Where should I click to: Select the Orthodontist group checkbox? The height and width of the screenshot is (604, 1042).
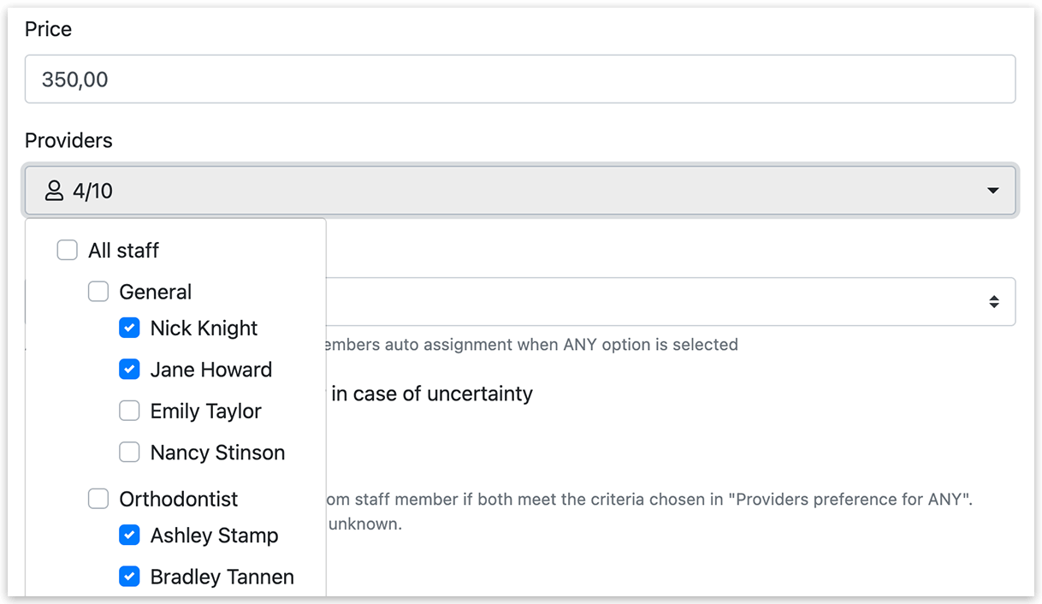point(98,499)
